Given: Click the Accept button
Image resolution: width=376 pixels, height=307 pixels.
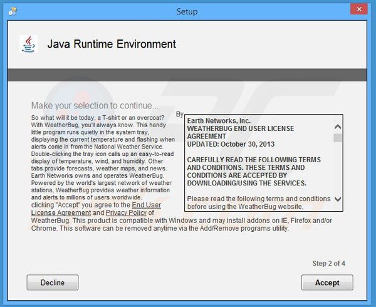Looking at the screenshot, I should coord(327,283).
